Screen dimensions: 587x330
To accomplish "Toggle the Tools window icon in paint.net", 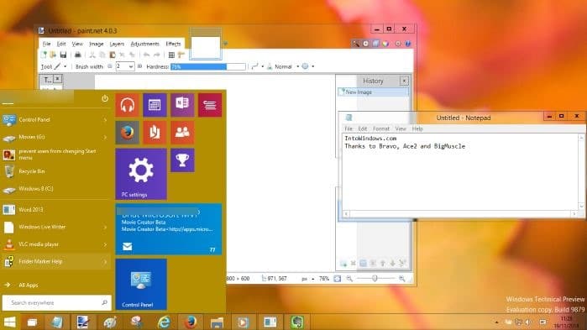I will (355, 44).
